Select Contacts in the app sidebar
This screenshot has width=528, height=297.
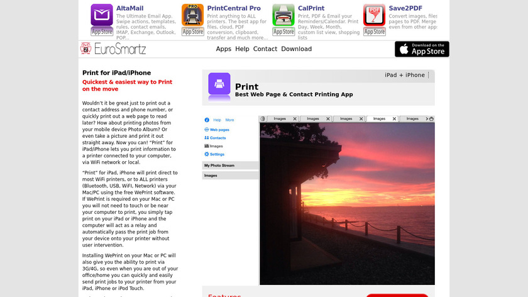click(x=215, y=138)
